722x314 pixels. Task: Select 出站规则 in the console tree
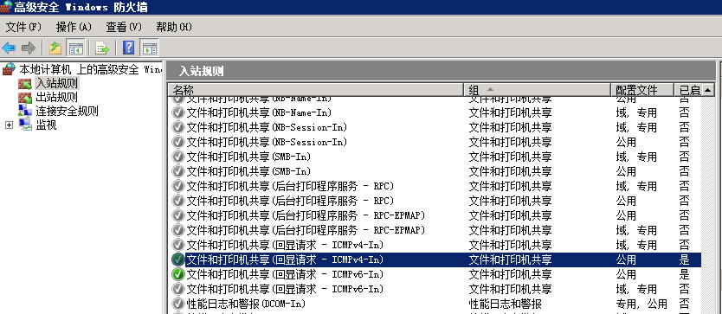click(56, 97)
